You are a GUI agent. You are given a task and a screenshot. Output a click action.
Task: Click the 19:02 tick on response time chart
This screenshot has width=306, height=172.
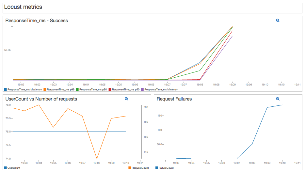(x=21, y=85)
